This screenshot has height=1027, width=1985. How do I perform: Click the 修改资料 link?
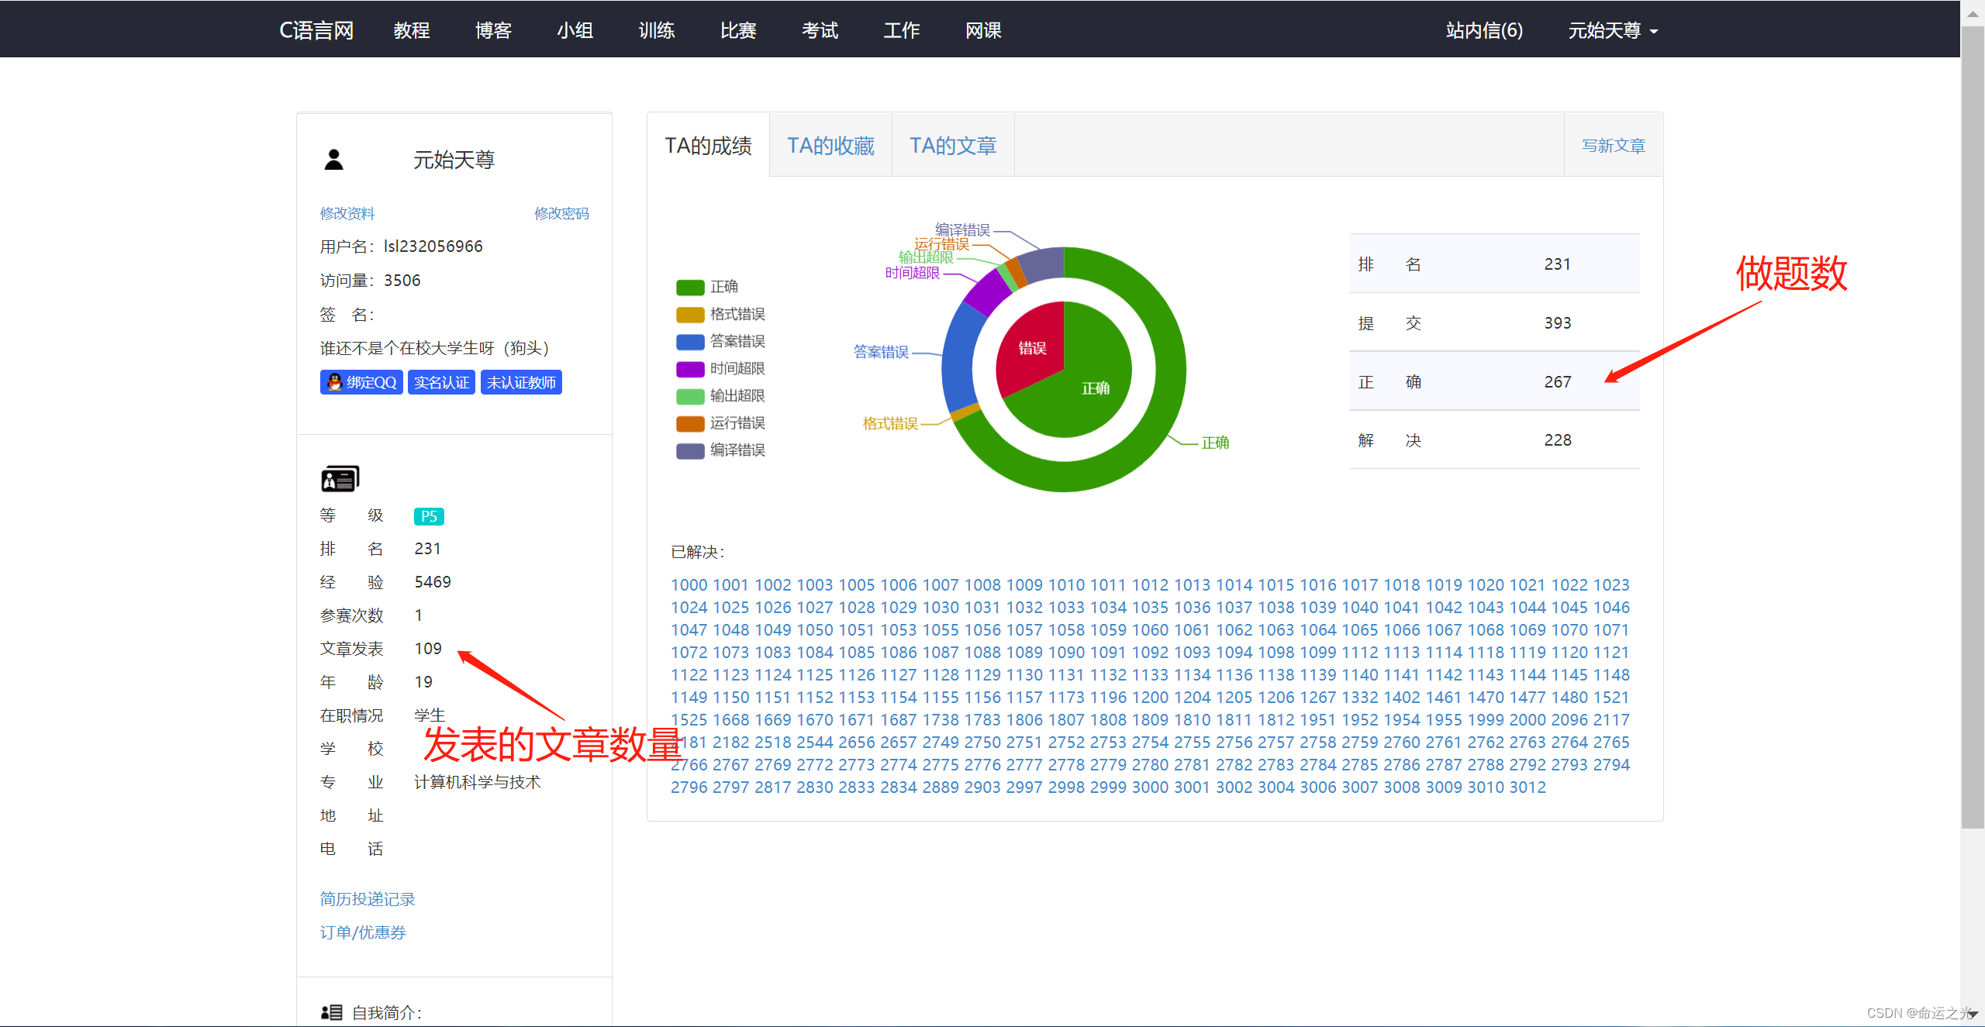(x=347, y=213)
